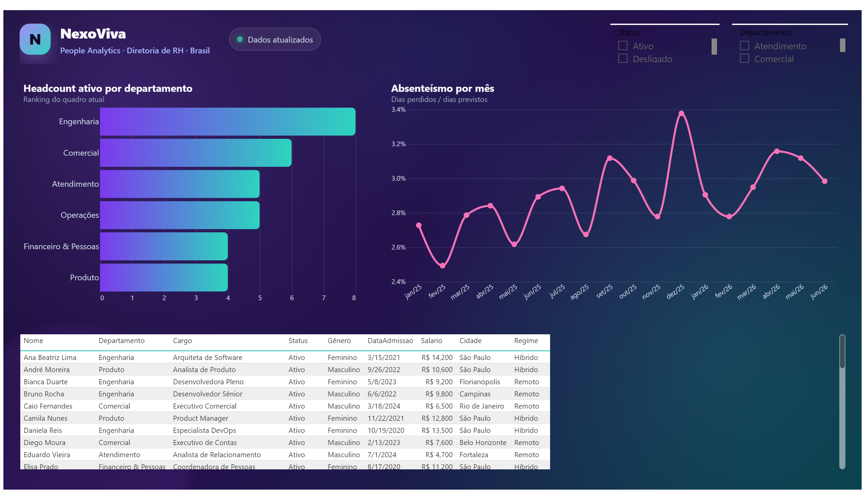Click the Arquiteta de Software cargo cell
865x493 pixels.
[207, 357]
